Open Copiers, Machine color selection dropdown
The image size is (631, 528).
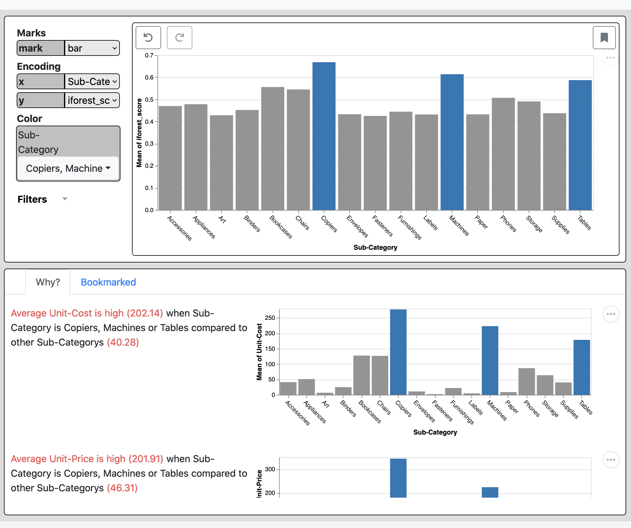tap(68, 168)
